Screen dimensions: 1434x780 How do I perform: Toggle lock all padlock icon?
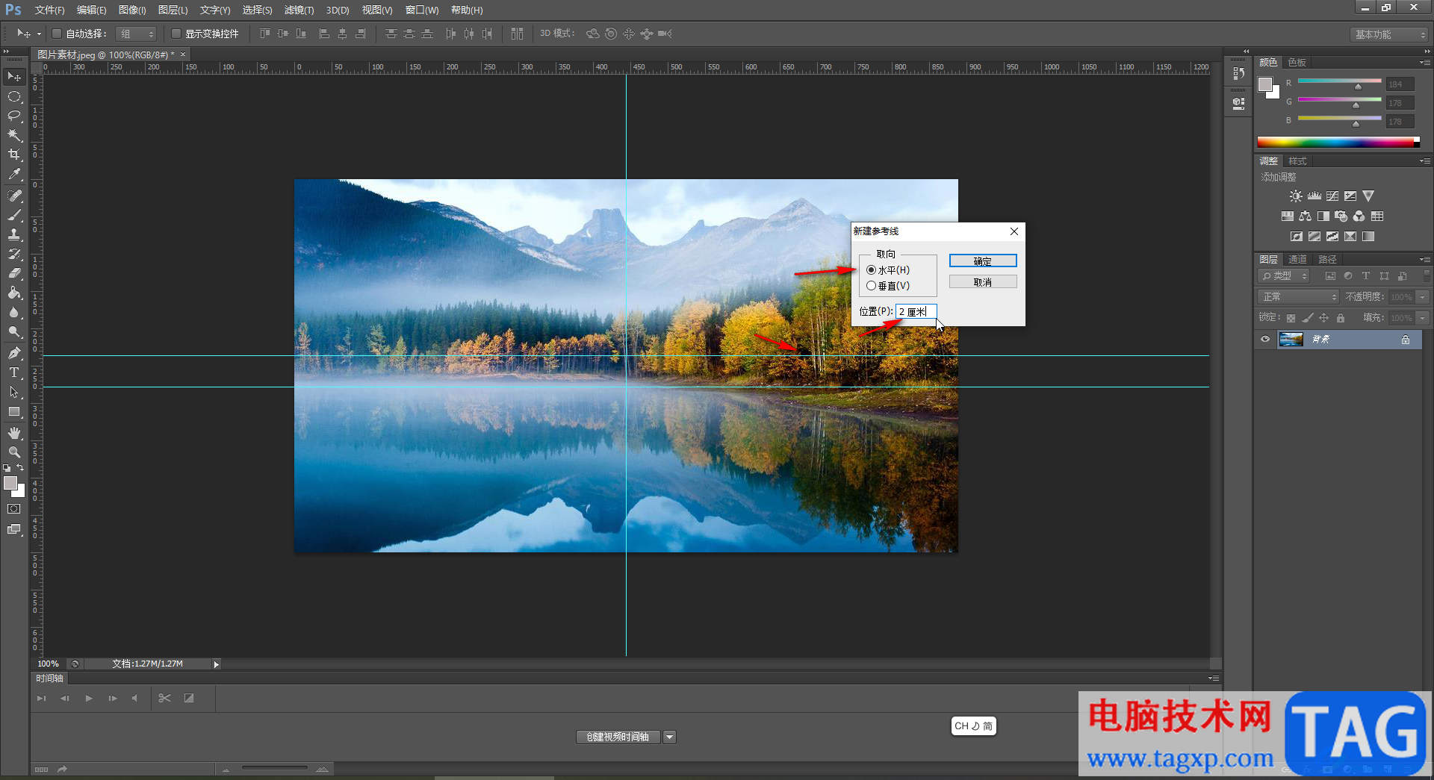click(x=1341, y=318)
